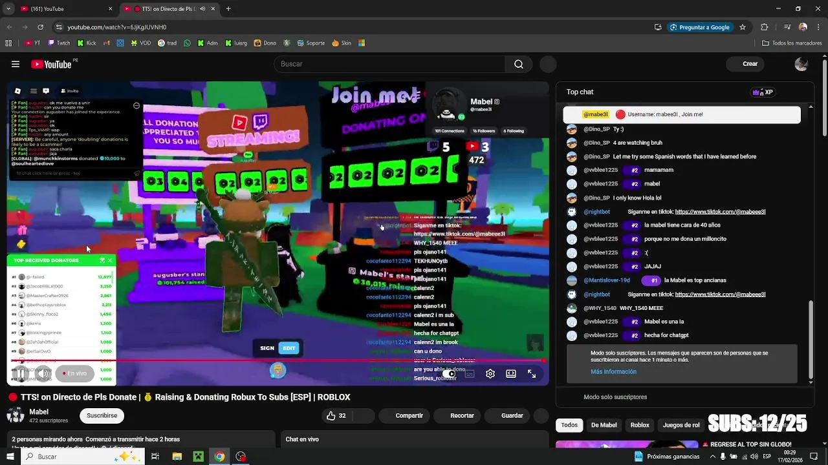Toggle subtitles in the video player
This screenshot has width=828, height=465.
click(x=470, y=374)
